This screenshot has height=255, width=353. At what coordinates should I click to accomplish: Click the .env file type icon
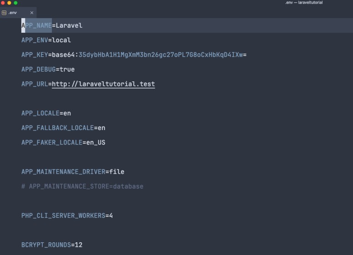coord(4,13)
